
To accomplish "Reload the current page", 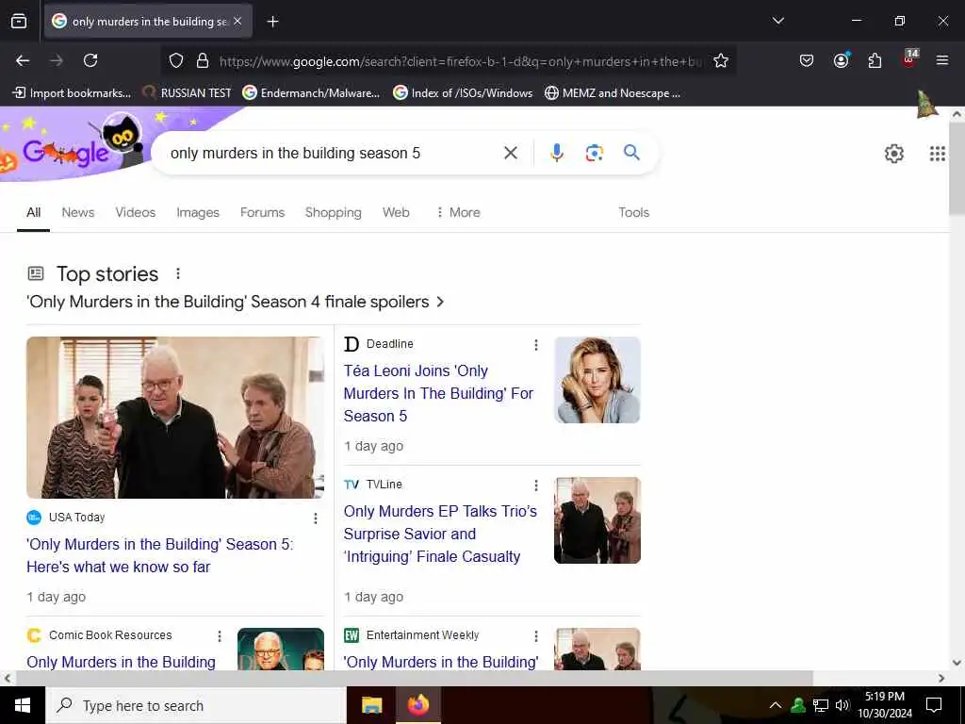I will [90, 60].
